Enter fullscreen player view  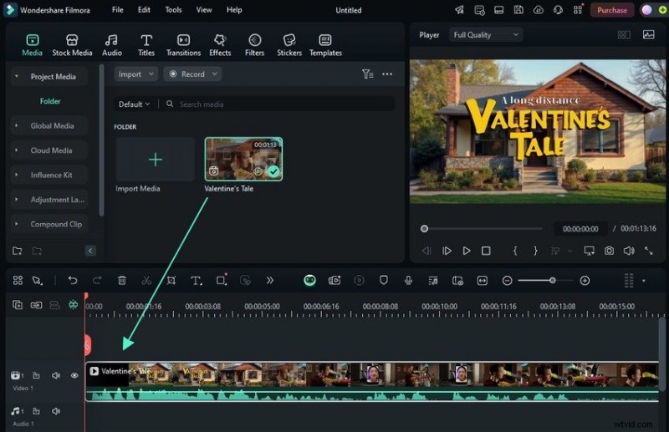pyautogui.click(x=649, y=251)
